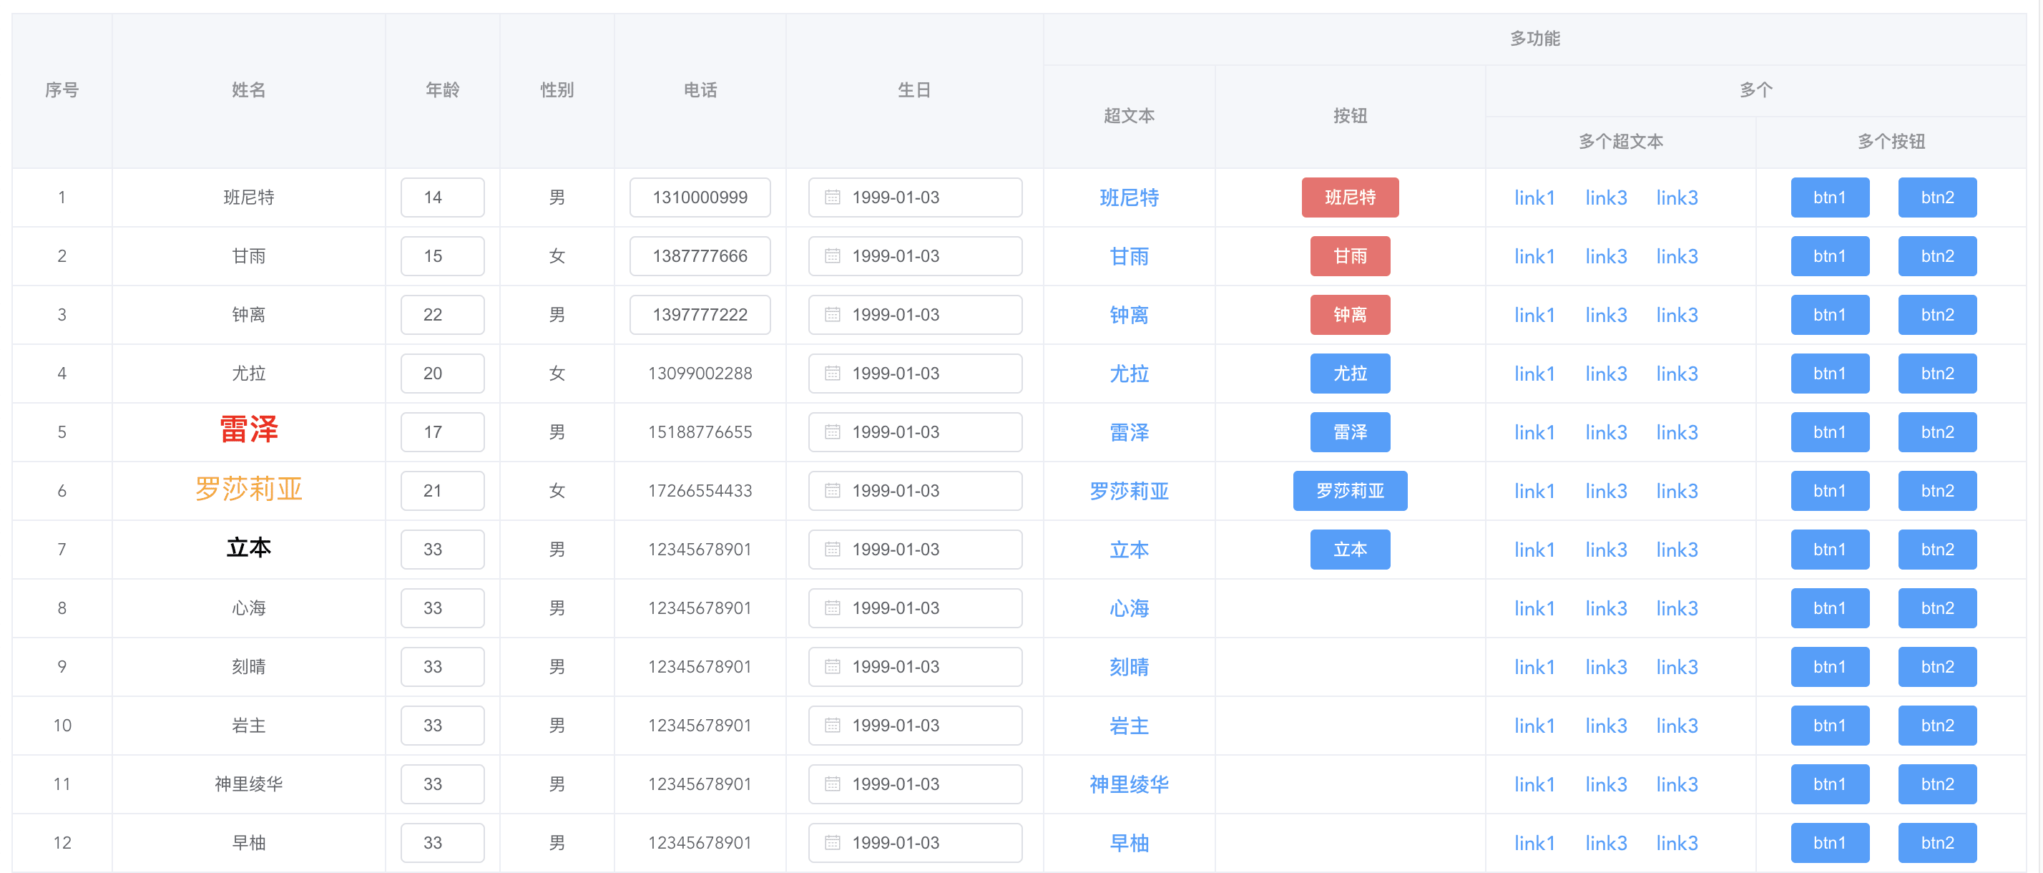Image resolution: width=2043 pixels, height=873 pixels.
Task: Click the 电话 column header
Action: [x=700, y=90]
